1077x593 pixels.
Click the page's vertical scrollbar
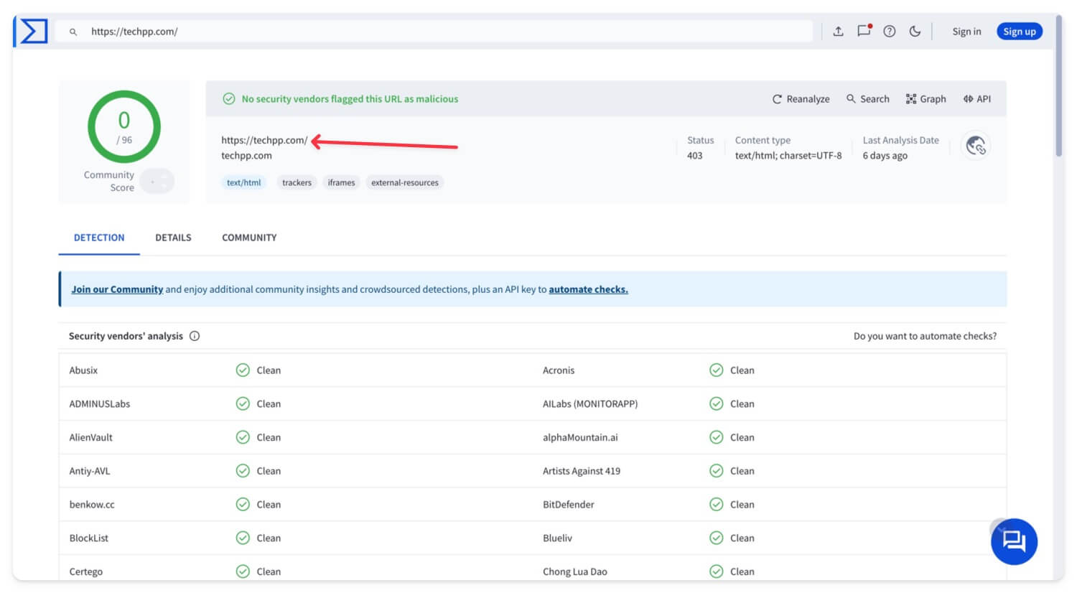(x=1058, y=86)
